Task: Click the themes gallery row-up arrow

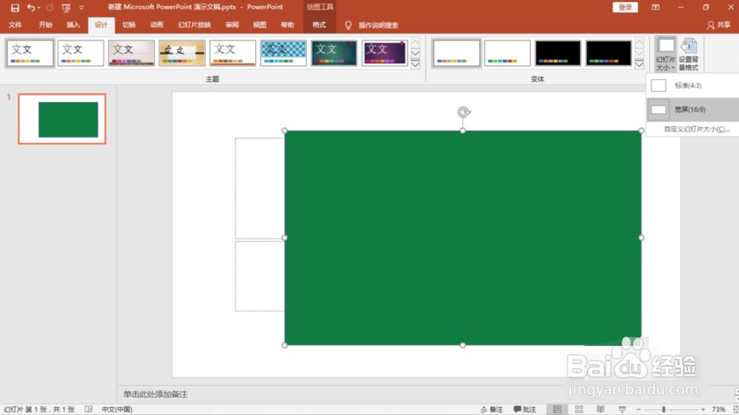Action: pyautogui.click(x=415, y=43)
